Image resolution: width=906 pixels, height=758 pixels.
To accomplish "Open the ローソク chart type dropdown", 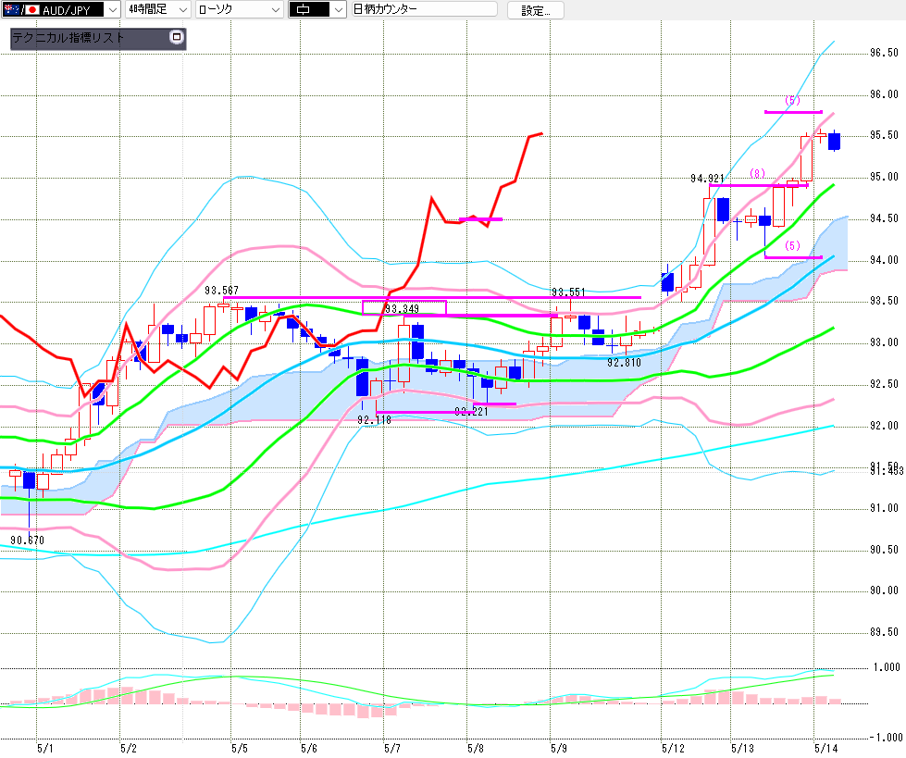I will (239, 9).
